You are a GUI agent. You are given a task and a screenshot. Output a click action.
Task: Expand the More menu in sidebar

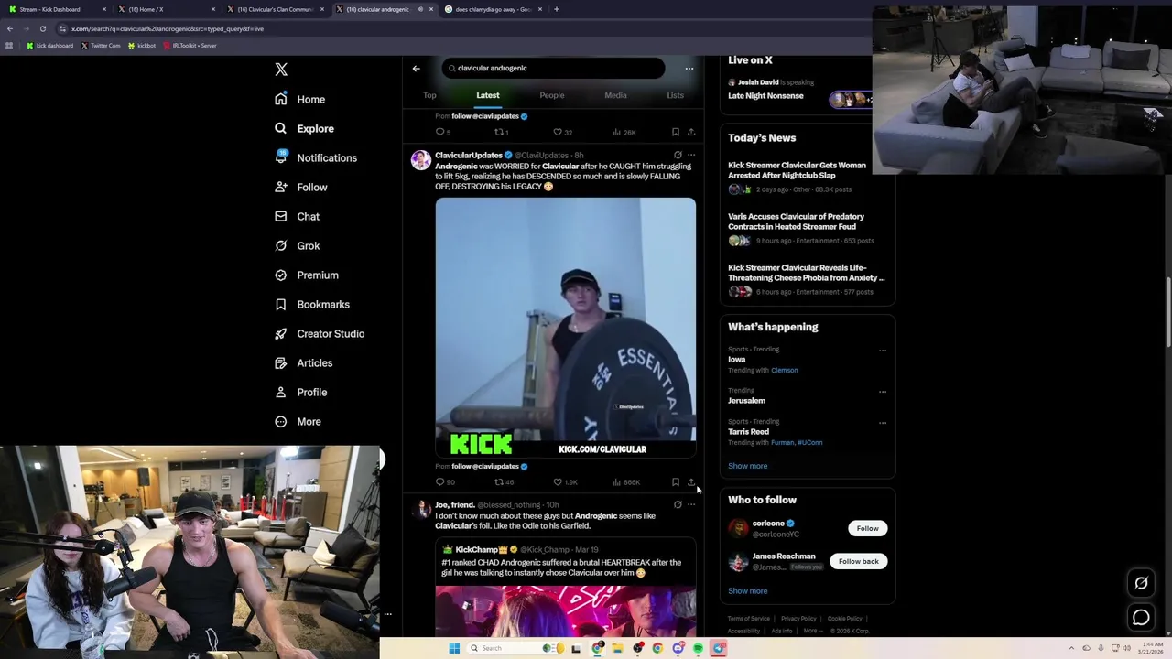(x=298, y=421)
